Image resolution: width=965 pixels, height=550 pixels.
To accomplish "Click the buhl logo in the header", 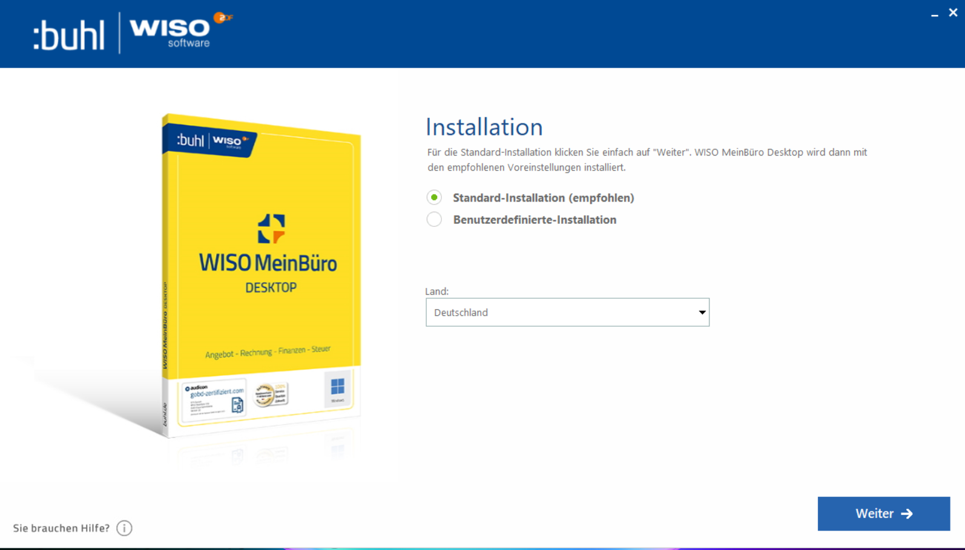I will click(x=68, y=35).
